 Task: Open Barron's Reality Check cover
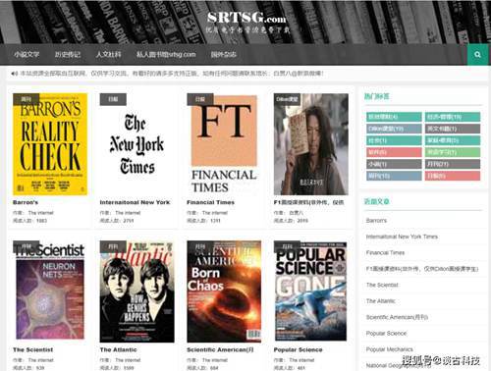[x=50, y=144]
